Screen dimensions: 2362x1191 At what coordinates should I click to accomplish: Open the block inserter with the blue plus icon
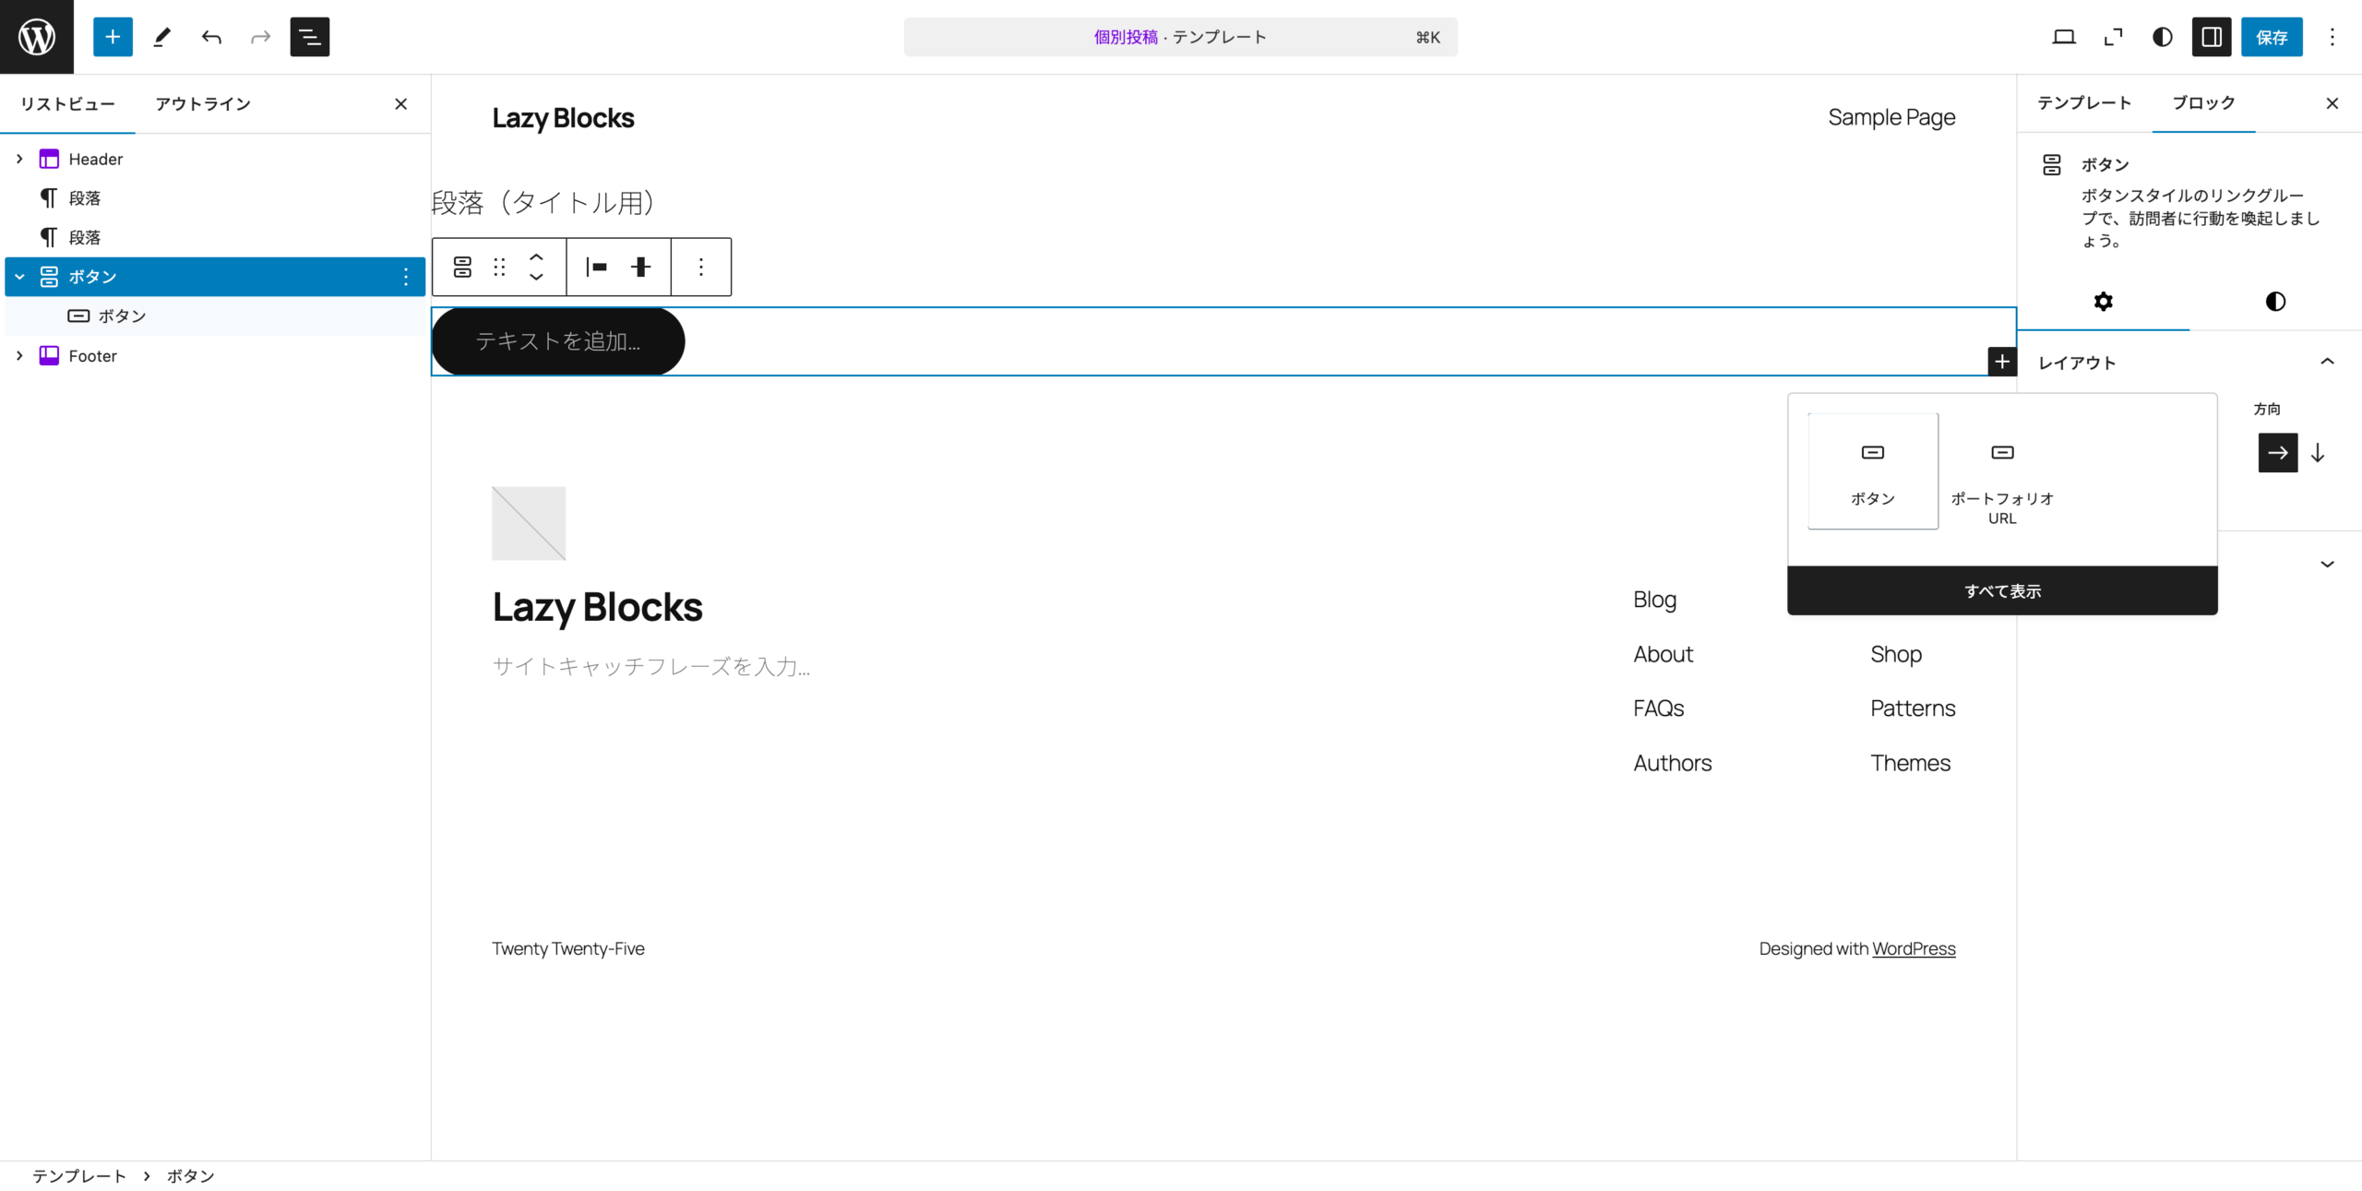pos(113,37)
